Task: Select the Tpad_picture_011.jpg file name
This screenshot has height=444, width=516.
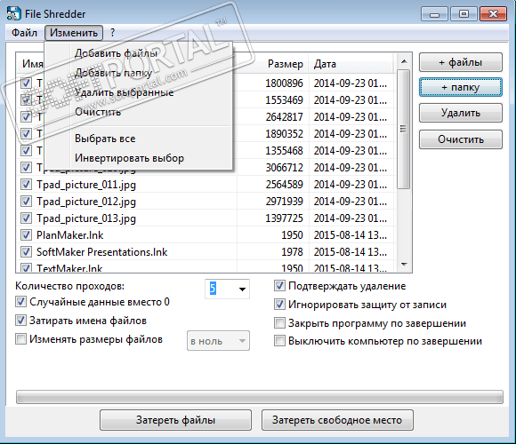Action: tap(86, 185)
